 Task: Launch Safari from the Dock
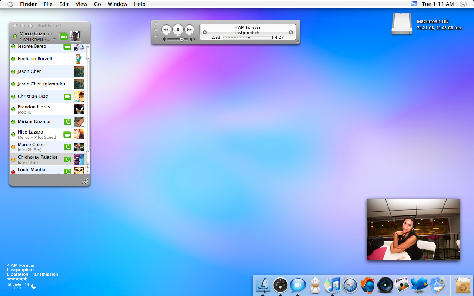350,285
